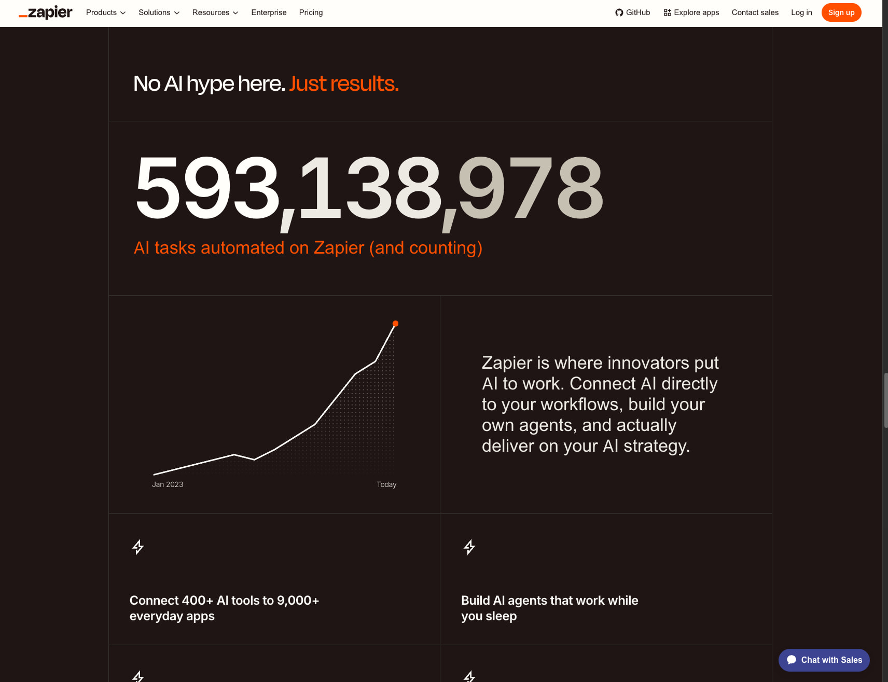The width and height of the screenshot is (888, 682).
Task: Click the 'No AI hype here.' heading
Action: click(209, 83)
